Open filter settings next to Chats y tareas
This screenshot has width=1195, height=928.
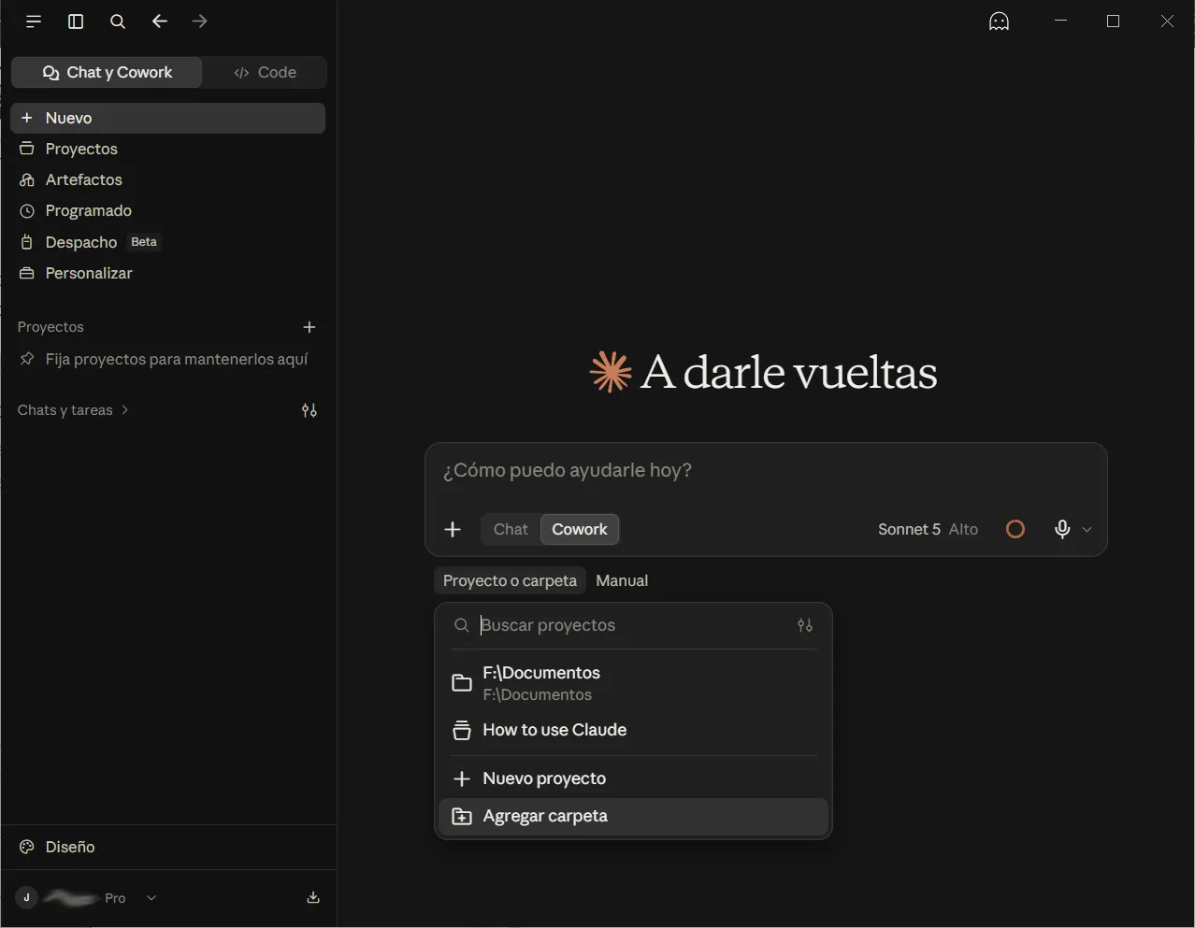(x=310, y=410)
